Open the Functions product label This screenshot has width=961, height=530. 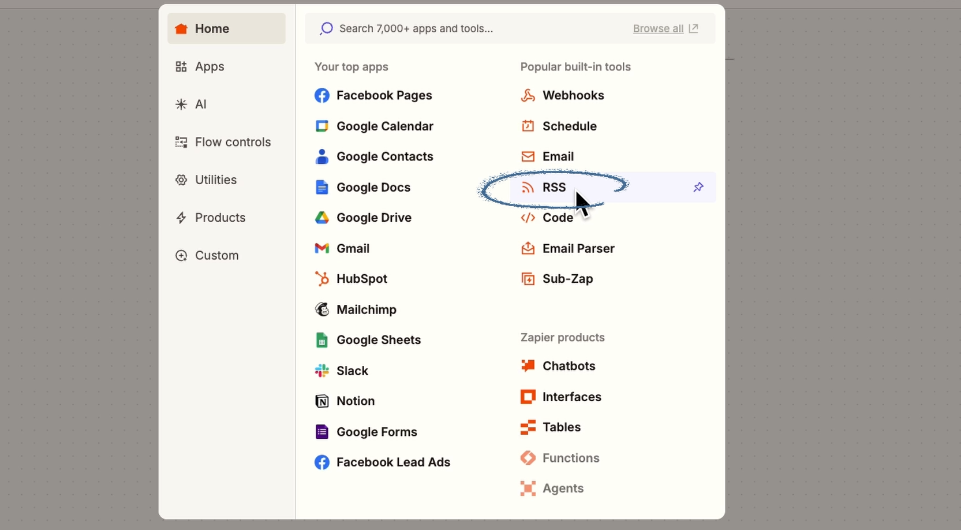point(571,458)
